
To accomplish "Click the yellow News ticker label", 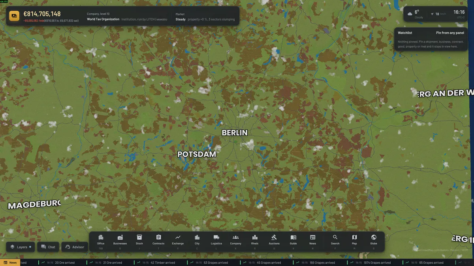I will (x=9, y=262).
